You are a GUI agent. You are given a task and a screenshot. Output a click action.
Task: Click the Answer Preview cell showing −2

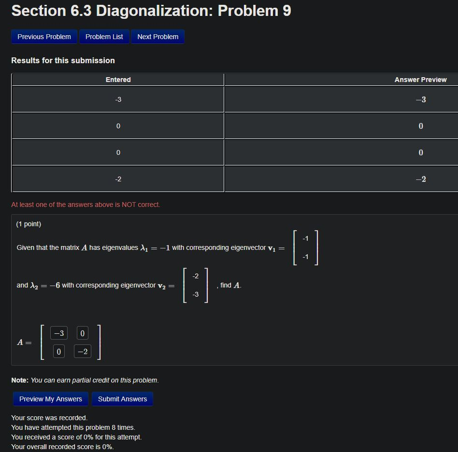tap(420, 178)
